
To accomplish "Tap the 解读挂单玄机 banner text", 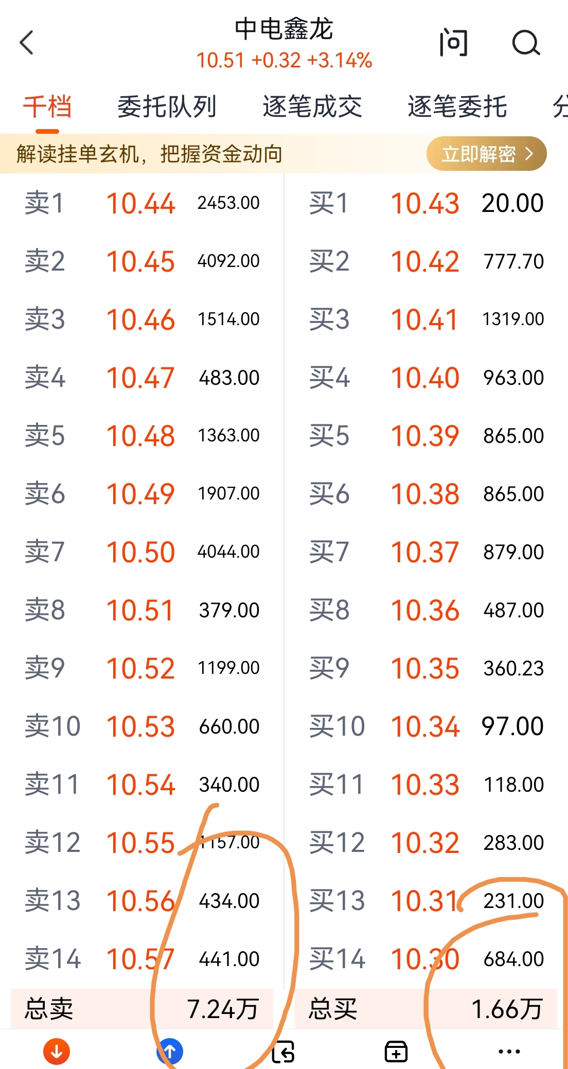I will click(x=149, y=154).
